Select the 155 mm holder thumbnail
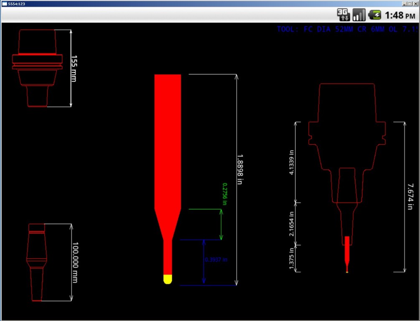This screenshot has width=420, height=321. pos(37,68)
